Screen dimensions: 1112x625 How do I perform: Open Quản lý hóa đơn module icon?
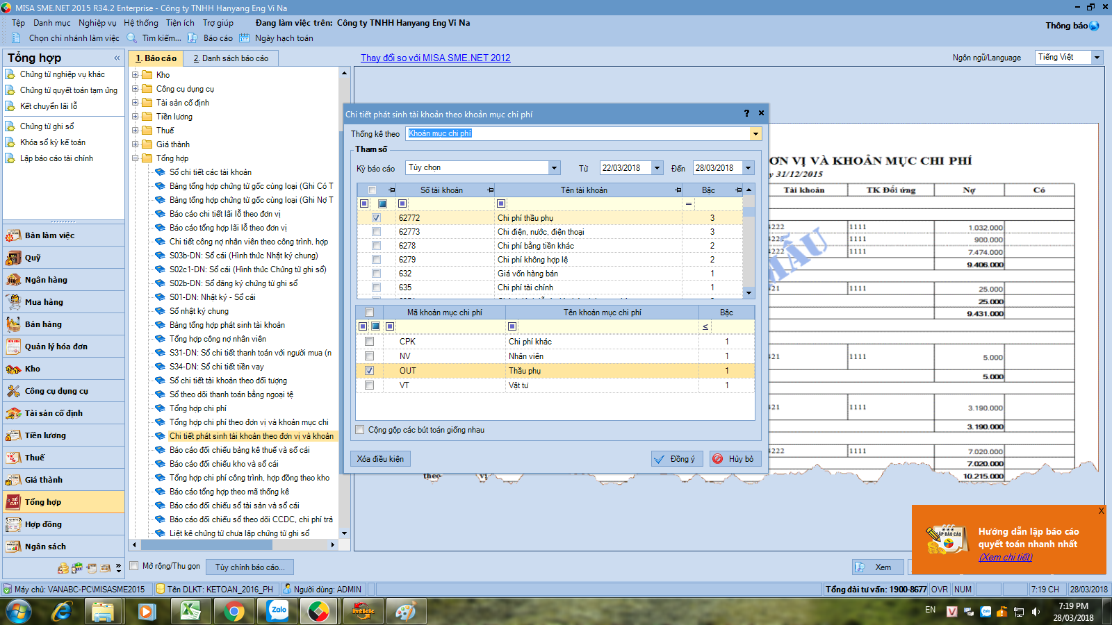pos(13,347)
